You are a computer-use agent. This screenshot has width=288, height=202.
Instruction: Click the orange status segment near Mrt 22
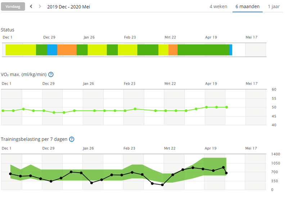click(x=173, y=50)
